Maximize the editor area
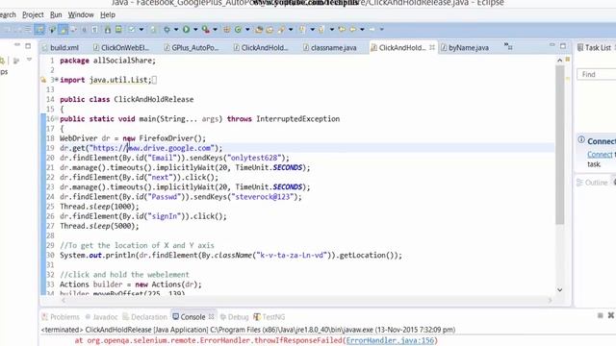The width and height of the screenshot is (616, 346). click(x=563, y=46)
